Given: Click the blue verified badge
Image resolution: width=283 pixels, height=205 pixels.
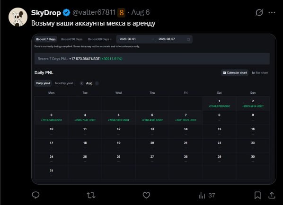Looking at the screenshot, I should click(66, 12).
